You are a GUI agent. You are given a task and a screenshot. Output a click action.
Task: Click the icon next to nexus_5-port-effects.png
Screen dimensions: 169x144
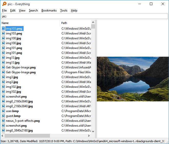3,121
